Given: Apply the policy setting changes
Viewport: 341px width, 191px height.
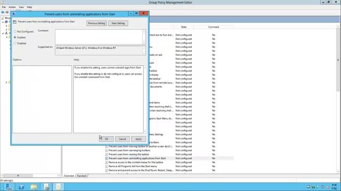Looking at the screenshot, I should point(139,139).
